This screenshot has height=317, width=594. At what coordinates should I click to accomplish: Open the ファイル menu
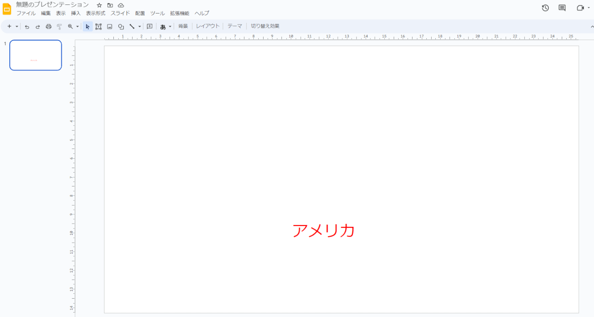coord(26,13)
